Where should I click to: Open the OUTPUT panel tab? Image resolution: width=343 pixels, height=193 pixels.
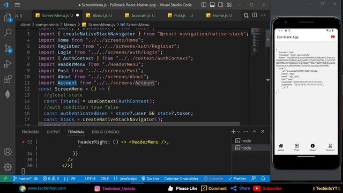(53, 132)
